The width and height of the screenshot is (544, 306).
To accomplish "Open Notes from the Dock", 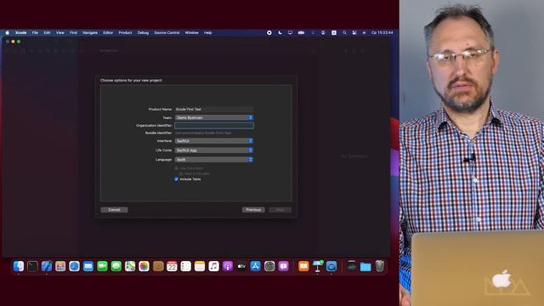I will click(x=200, y=266).
